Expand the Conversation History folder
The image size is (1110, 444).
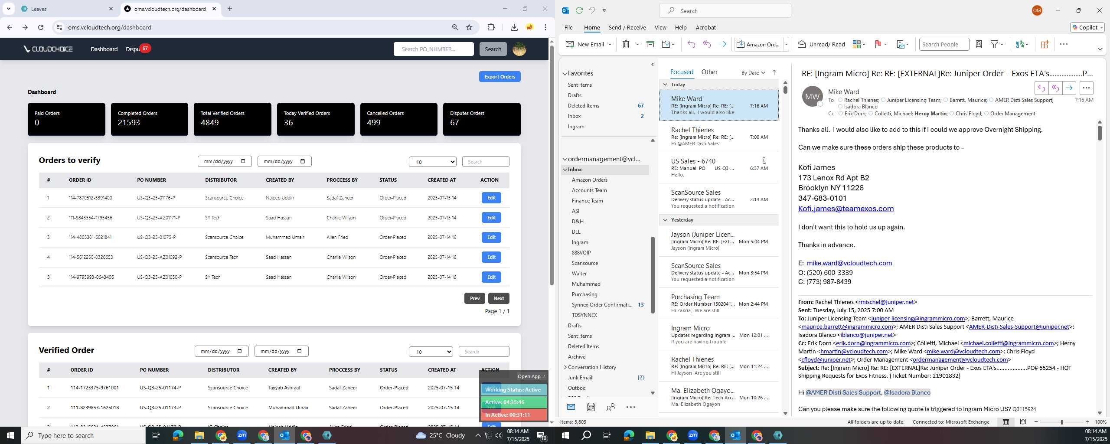[565, 367]
